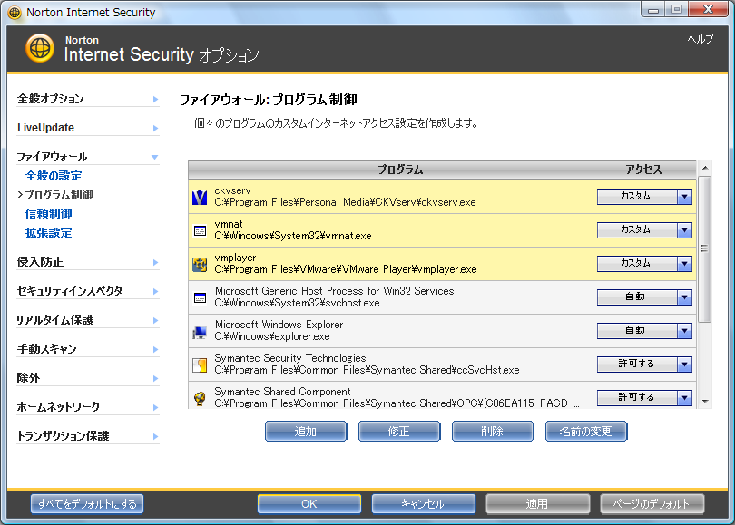Click the vmplayer program icon
The image size is (735, 525).
[x=200, y=264]
